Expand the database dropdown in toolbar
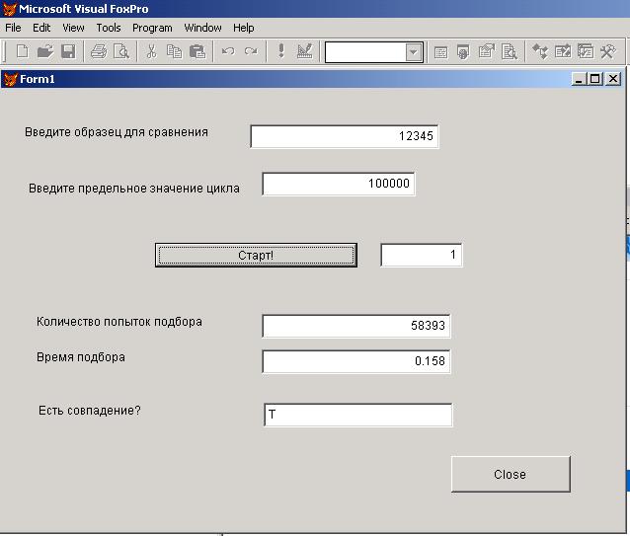 click(x=414, y=52)
